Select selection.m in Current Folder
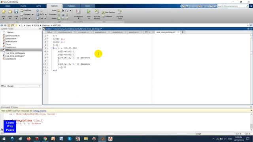 pos(11,59)
